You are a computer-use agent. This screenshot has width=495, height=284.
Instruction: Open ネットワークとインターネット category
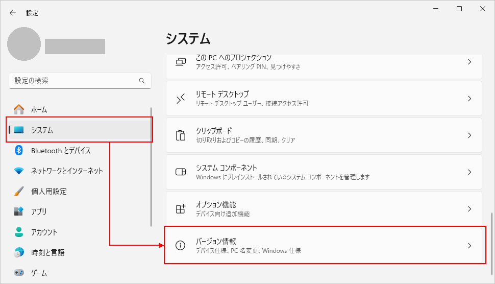click(80, 171)
